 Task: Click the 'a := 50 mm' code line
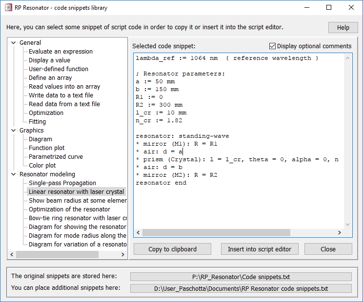point(155,81)
